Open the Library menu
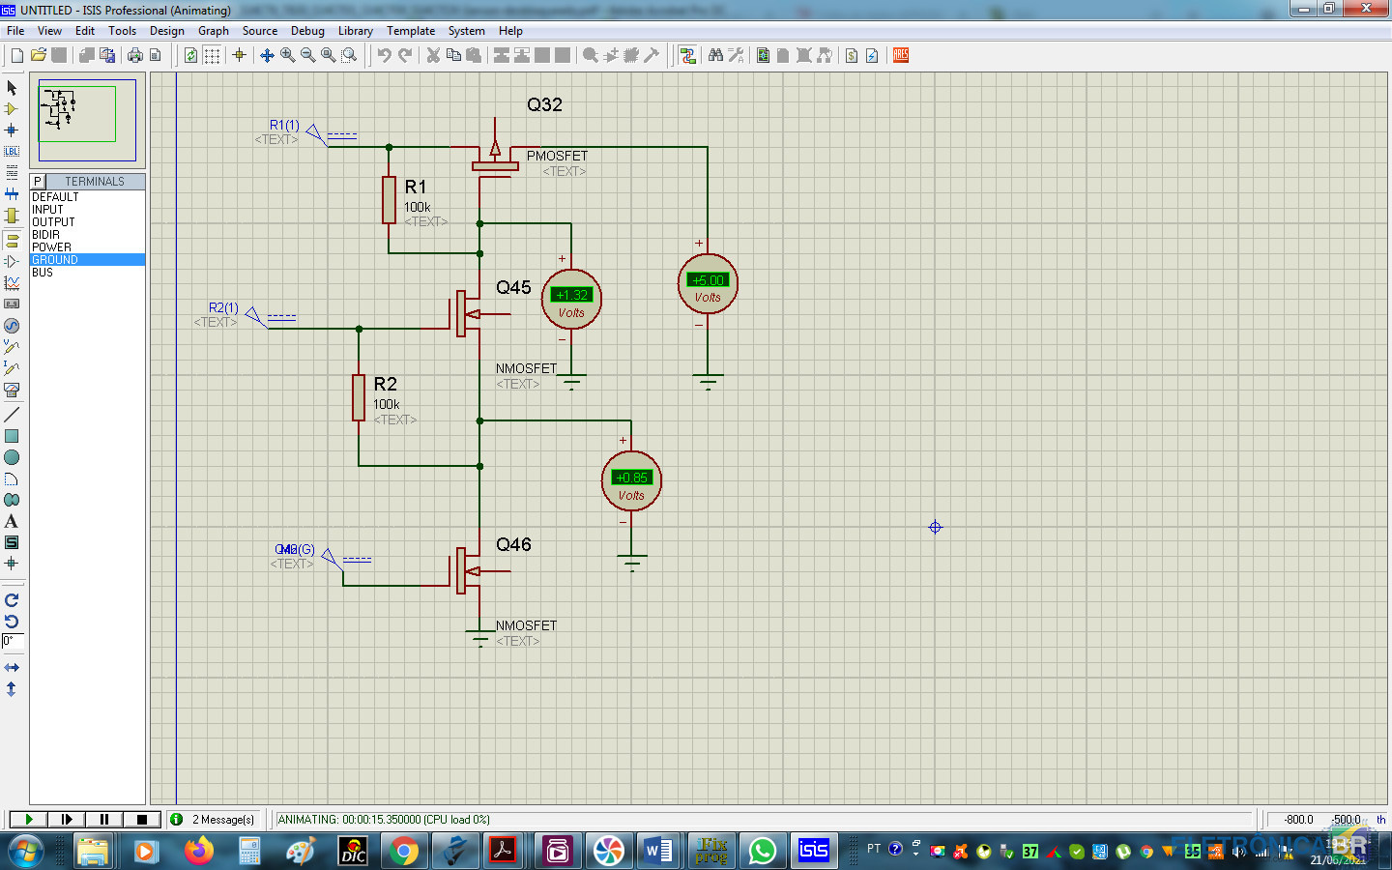Screen dimensions: 1392x870 pyautogui.click(x=355, y=31)
